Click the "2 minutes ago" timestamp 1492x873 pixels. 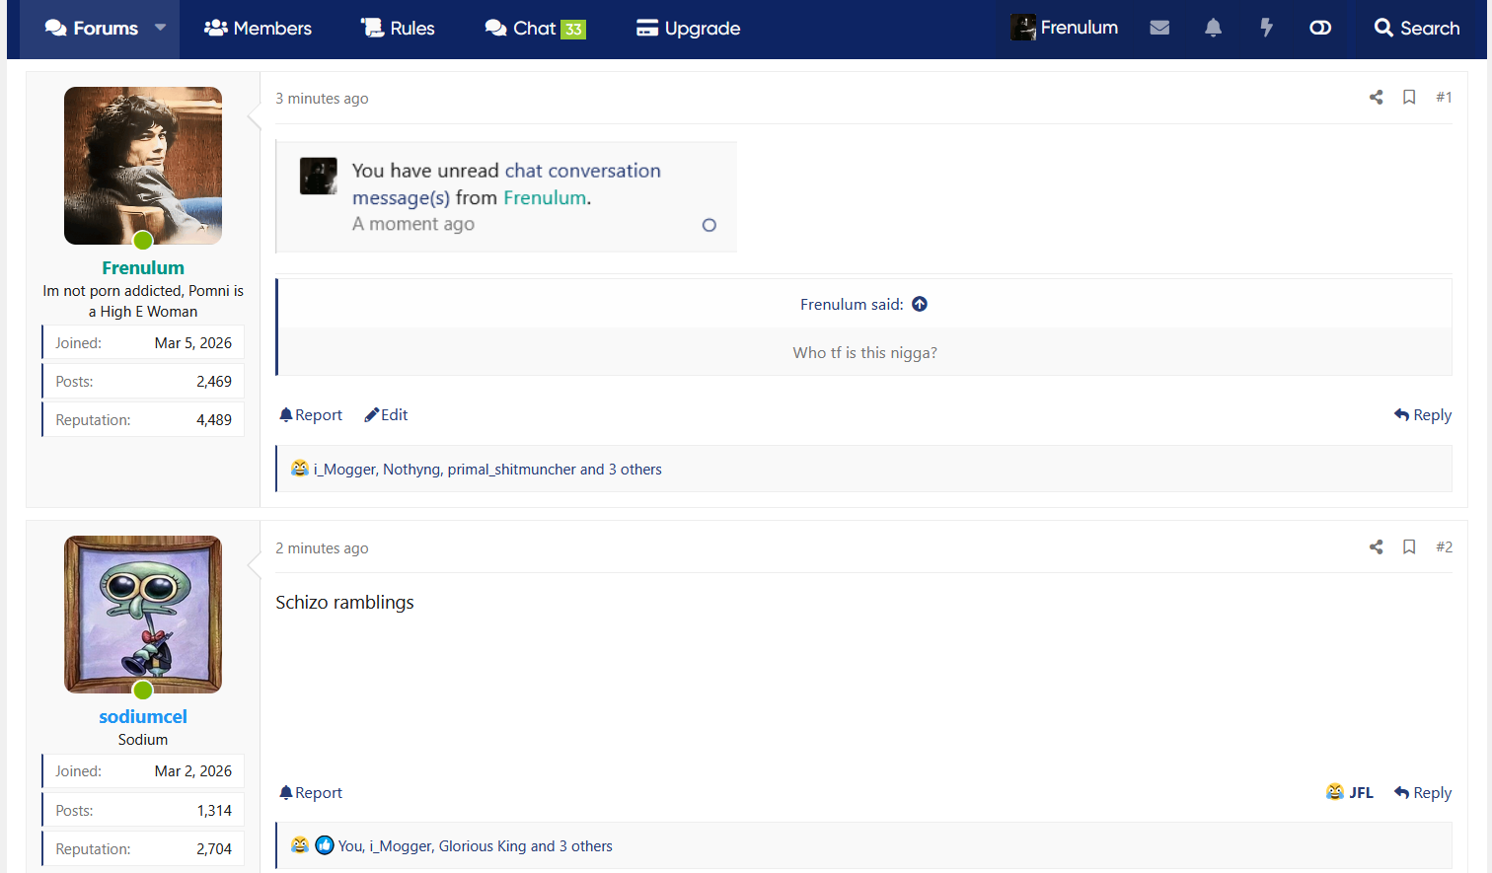tap(322, 548)
